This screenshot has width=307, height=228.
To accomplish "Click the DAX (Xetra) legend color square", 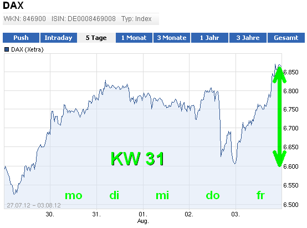I will [7, 49].
